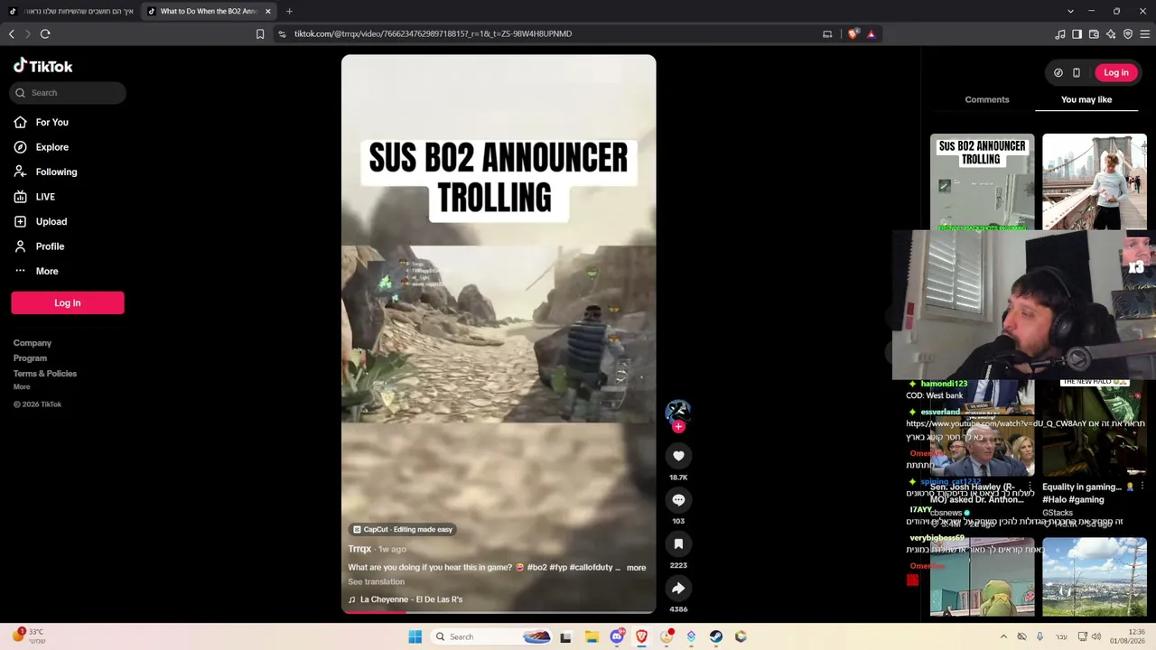Focus the TikTok search field
1156x650 pixels.
69,93
